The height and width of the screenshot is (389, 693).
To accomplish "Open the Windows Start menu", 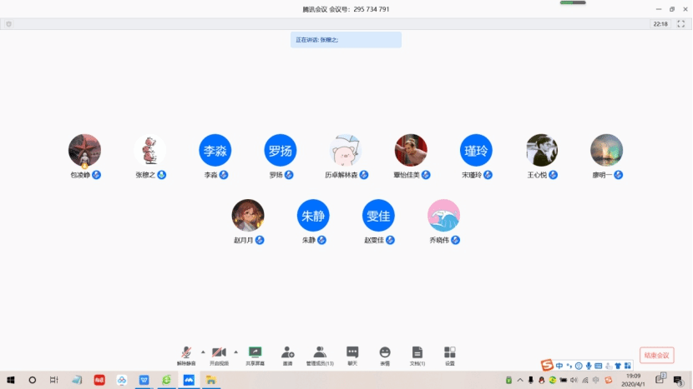I will click(x=10, y=380).
